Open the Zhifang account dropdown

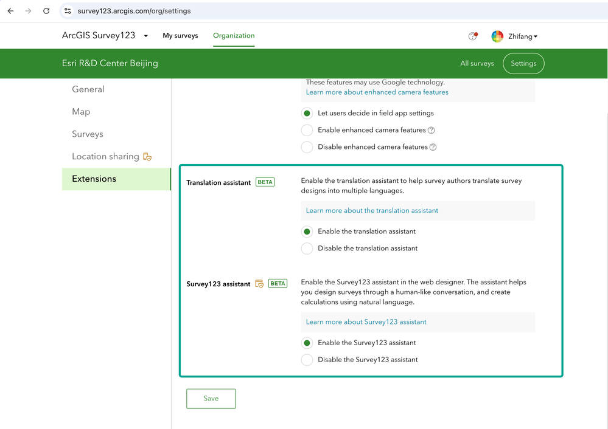pyautogui.click(x=523, y=36)
